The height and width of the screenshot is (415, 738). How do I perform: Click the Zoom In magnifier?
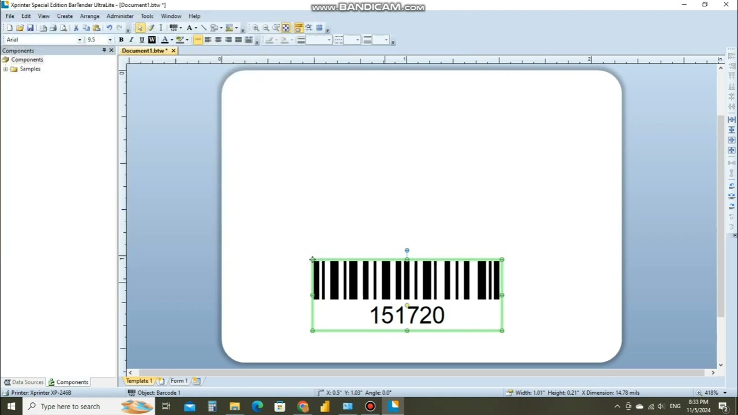[x=255, y=28]
